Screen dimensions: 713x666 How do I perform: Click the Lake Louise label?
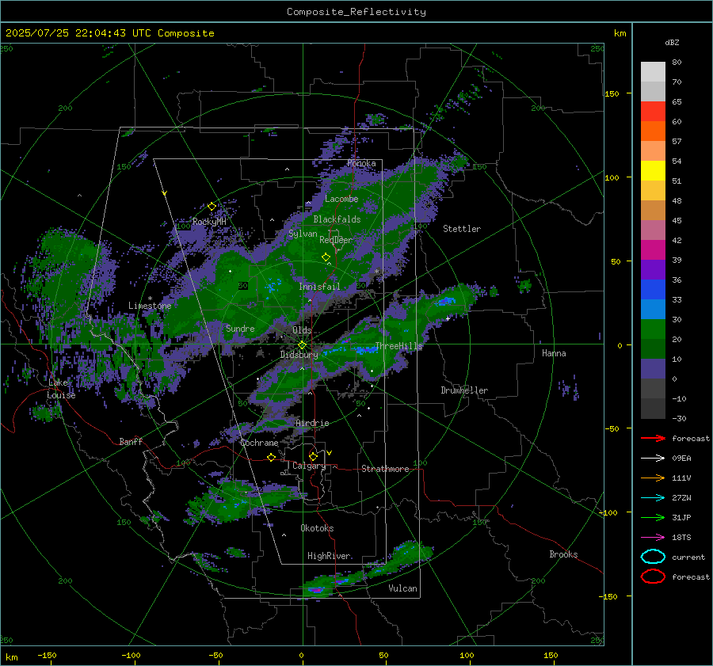tap(61, 389)
